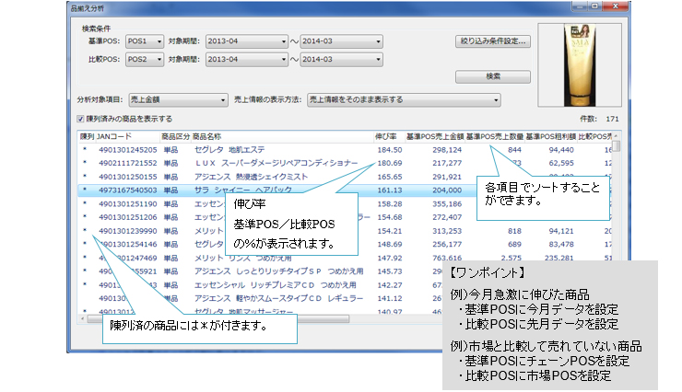Expand the 分析対象項目 dropdown (売上金額)
The height and width of the screenshot is (392, 682).
point(178,99)
